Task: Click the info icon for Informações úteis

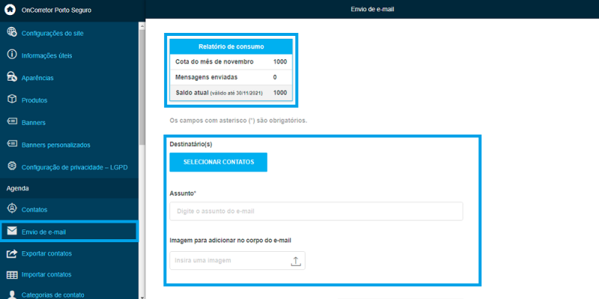Action: 12,55
